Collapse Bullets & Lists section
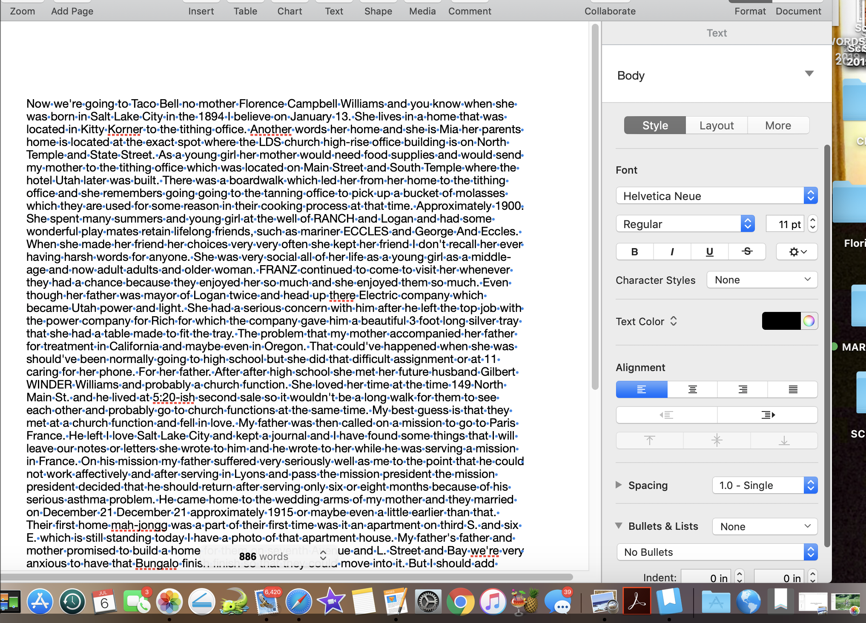Viewport: 866px width, 623px height. pos(619,526)
